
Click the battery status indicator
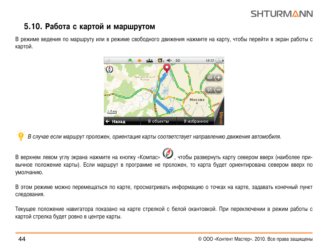click(x=220, y=60)
